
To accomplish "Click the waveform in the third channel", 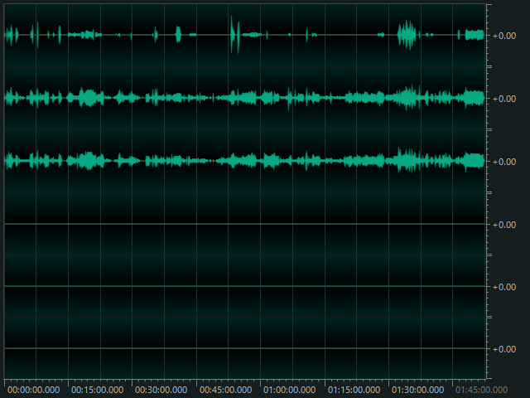I will [x=244, y=161].
